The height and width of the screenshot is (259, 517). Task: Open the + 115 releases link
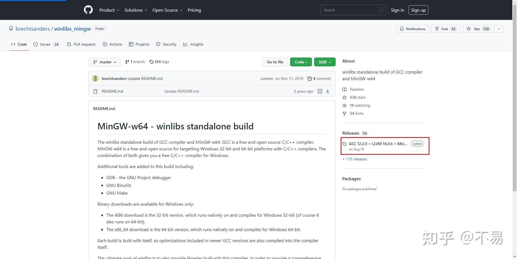(355, 159)
